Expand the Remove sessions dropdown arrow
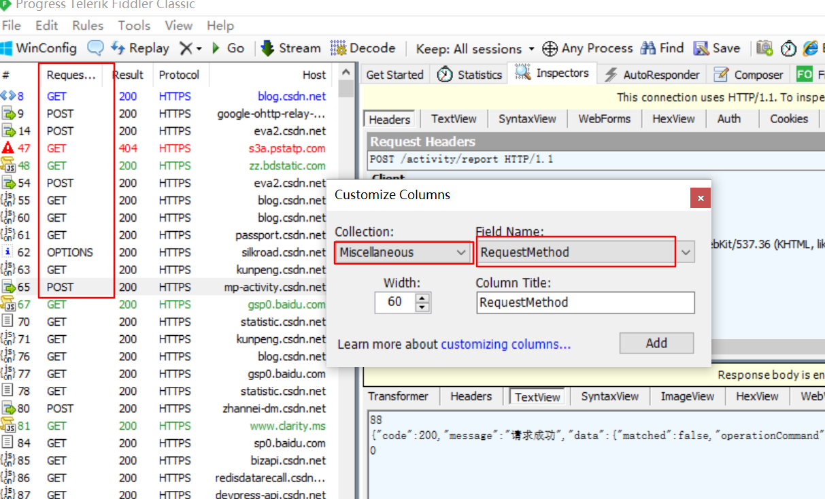The height and width of the screenshot is (499, 825). [199, 49]
